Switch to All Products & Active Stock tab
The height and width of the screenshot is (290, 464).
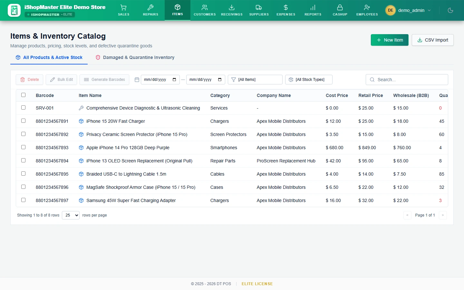[49, 57]
